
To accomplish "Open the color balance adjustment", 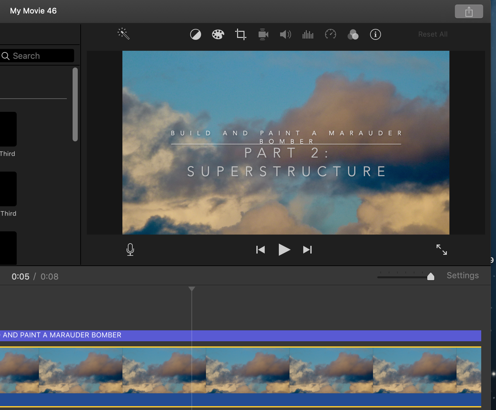I will 196,34.
